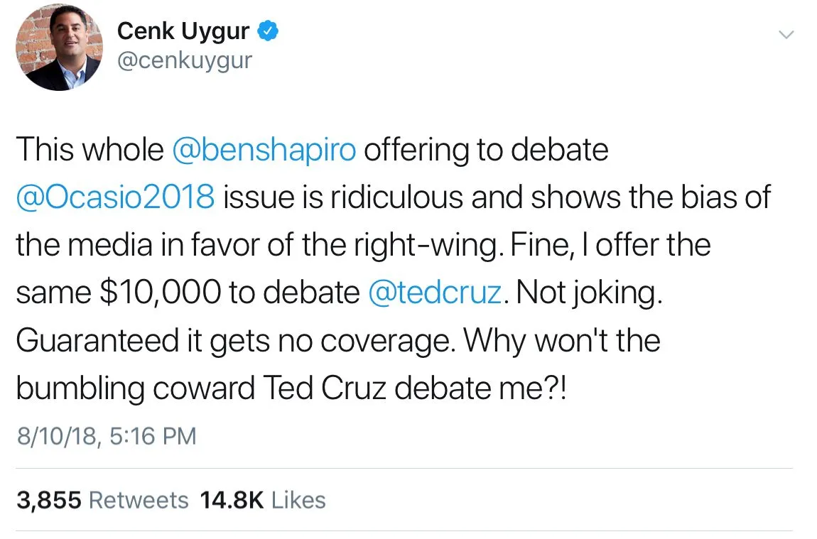
Task: Click the tweet date 8/10/18
Action: (x=58, y=435)
